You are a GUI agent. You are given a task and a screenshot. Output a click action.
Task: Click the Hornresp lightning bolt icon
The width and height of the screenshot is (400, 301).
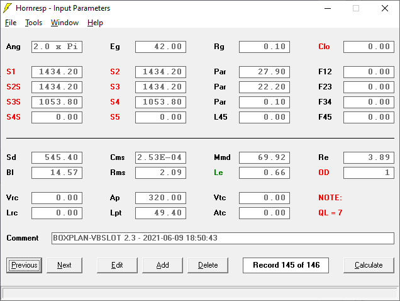click(x=8, y=8)
